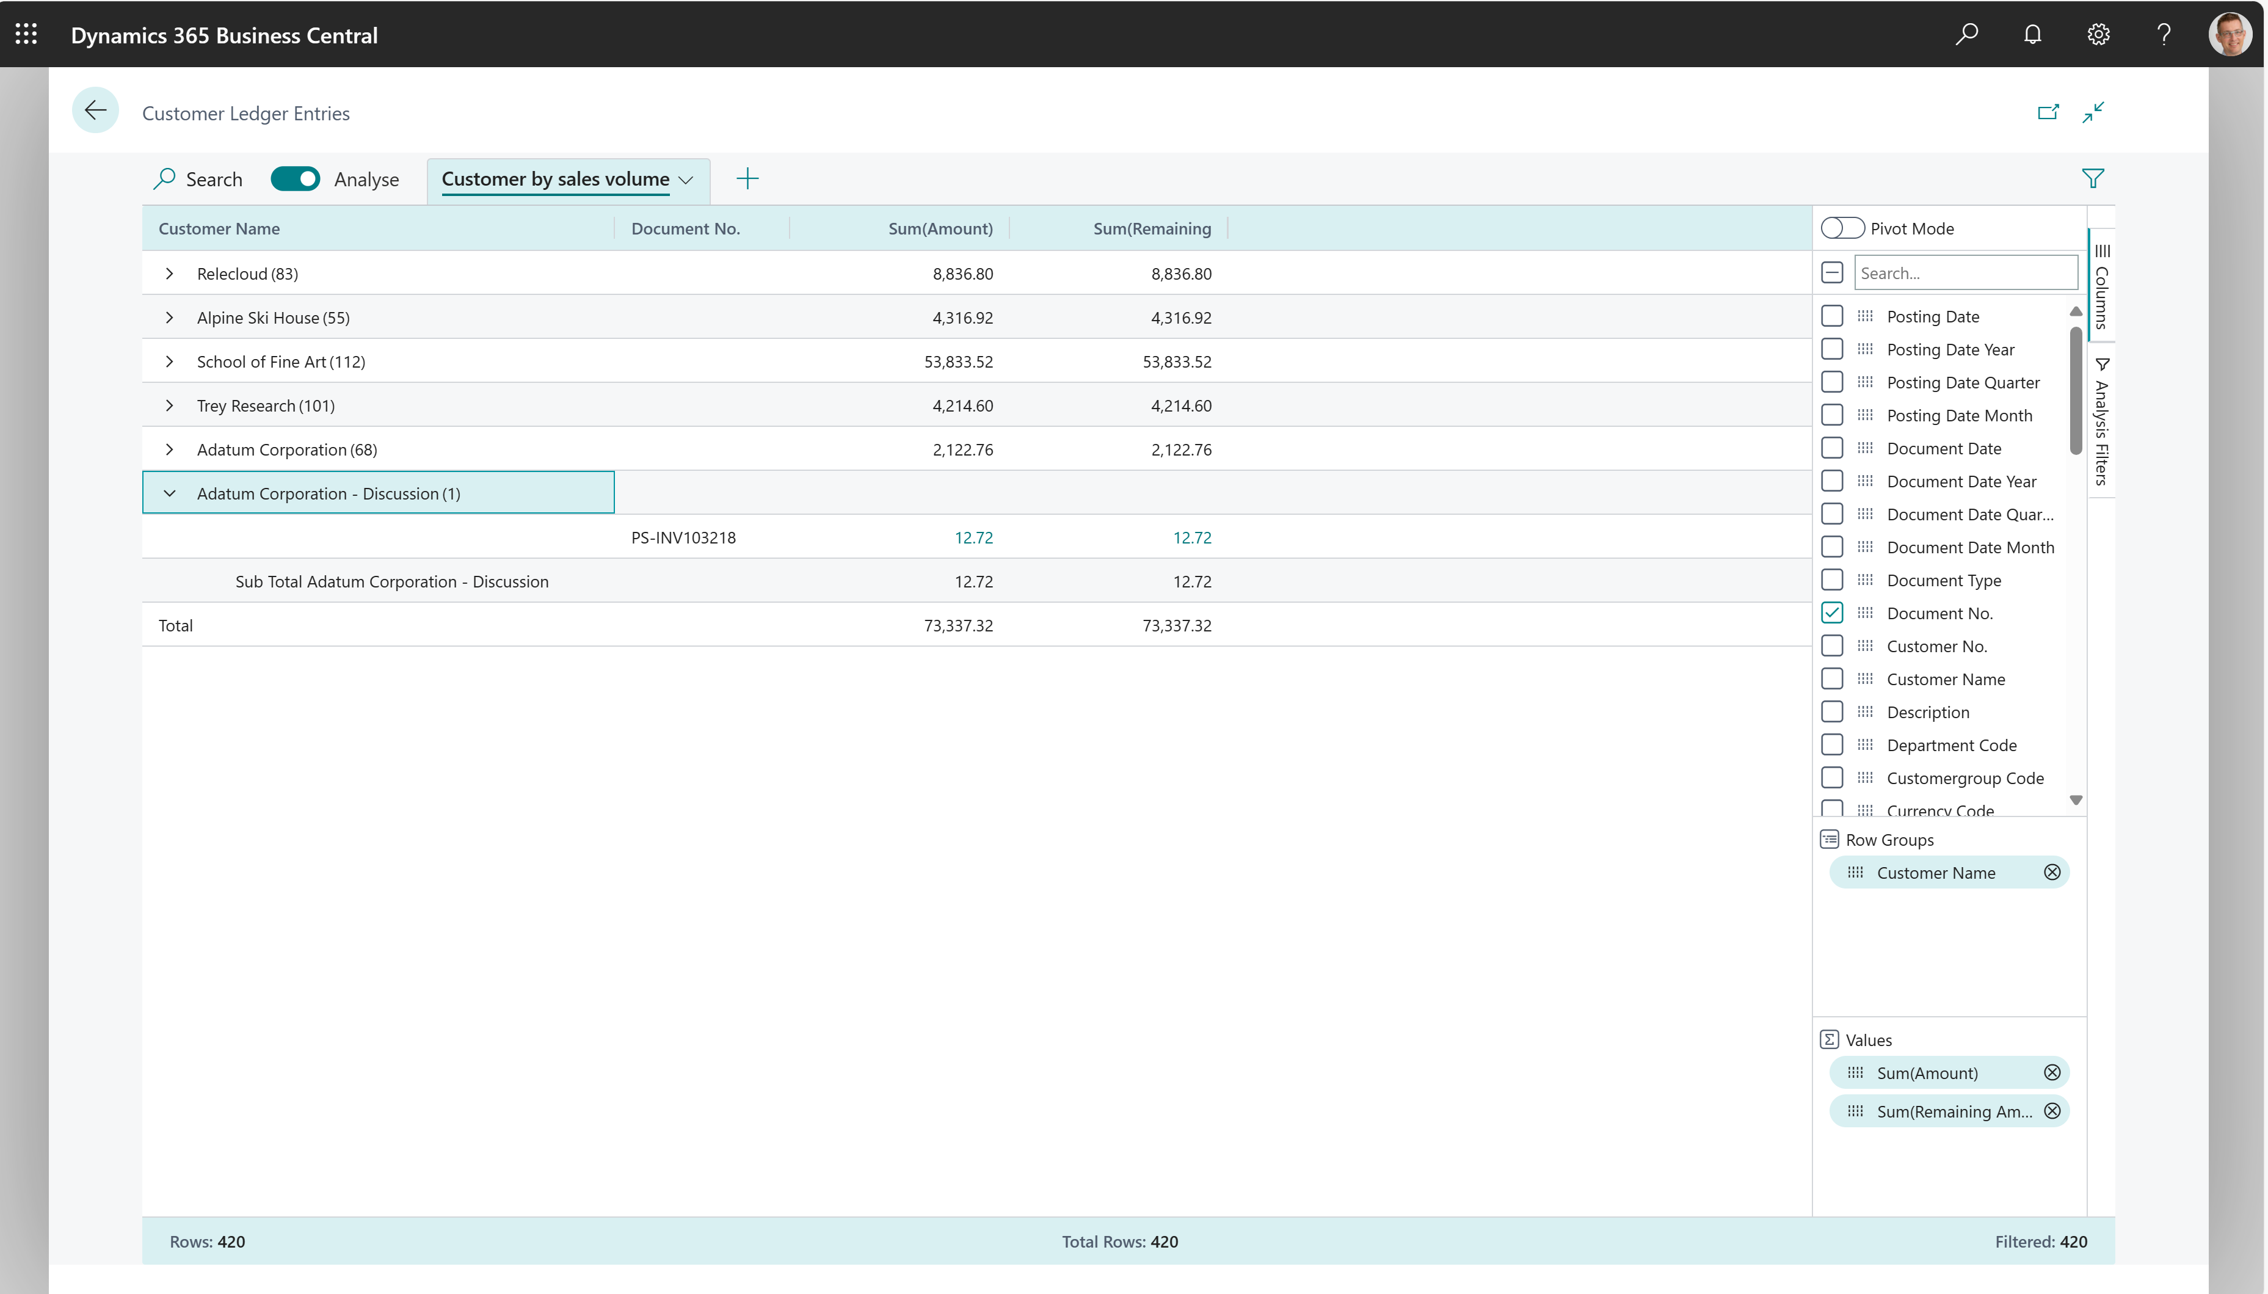Remove Customer Name from Row Groups
2268x1294 pixels.
pyautogui.click(x=2051, y=872)
